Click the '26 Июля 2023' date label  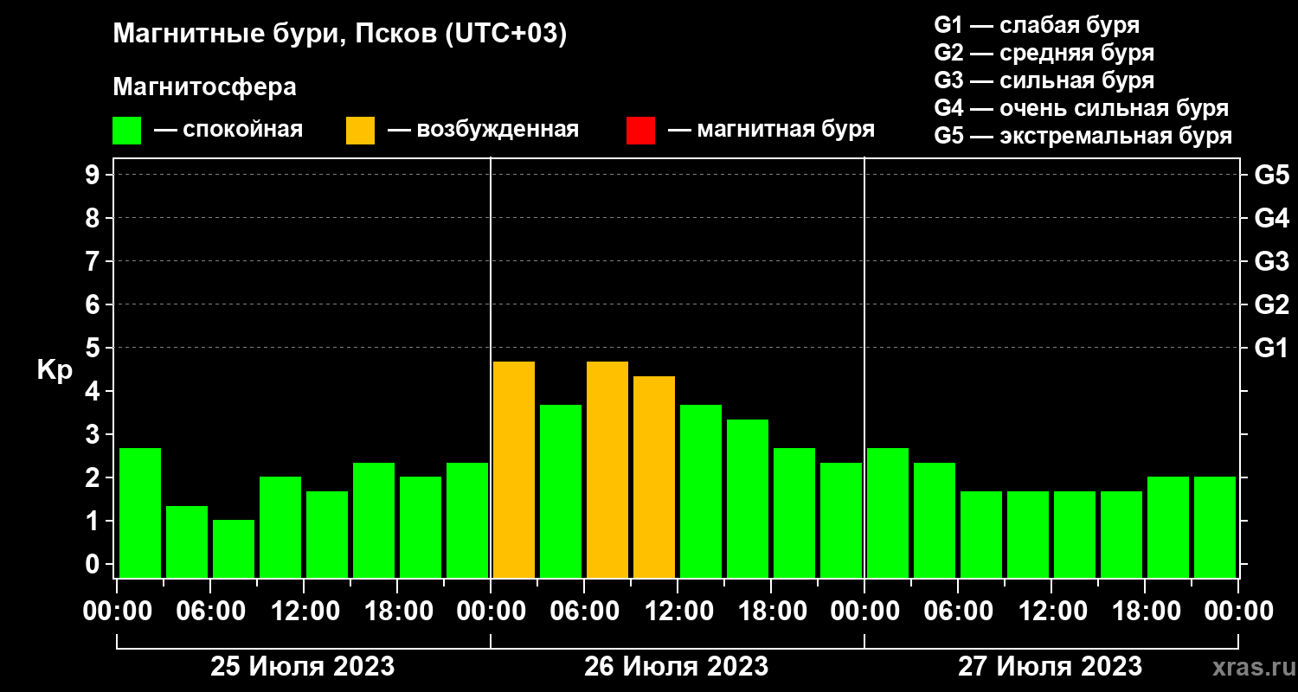tap(677, 667)
